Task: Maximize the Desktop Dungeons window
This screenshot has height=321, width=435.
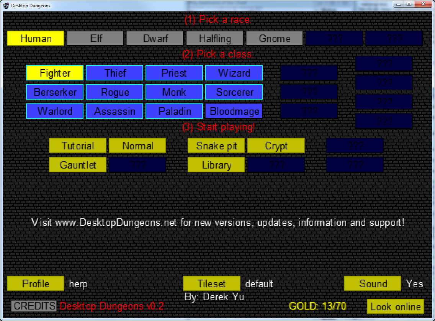Action: (x=409, y=4)
